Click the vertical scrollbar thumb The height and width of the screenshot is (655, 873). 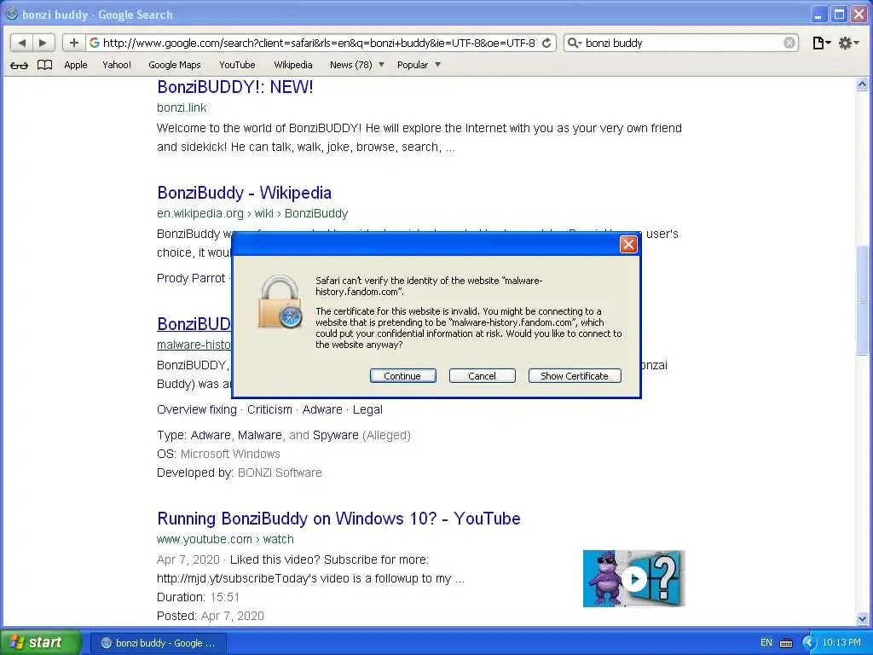[x=862, y=300]
